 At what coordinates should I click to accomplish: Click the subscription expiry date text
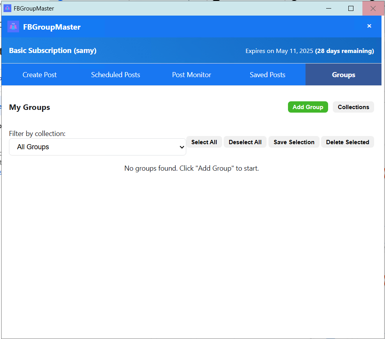(309, 51)
